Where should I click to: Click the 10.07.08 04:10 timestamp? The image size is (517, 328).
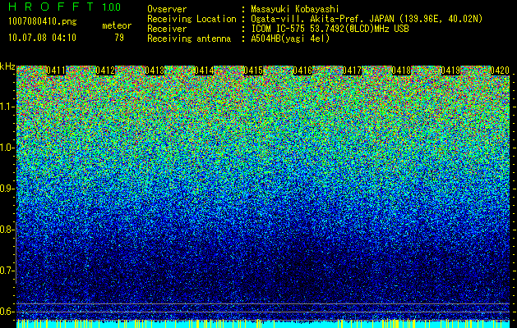(x=42, y=38)
